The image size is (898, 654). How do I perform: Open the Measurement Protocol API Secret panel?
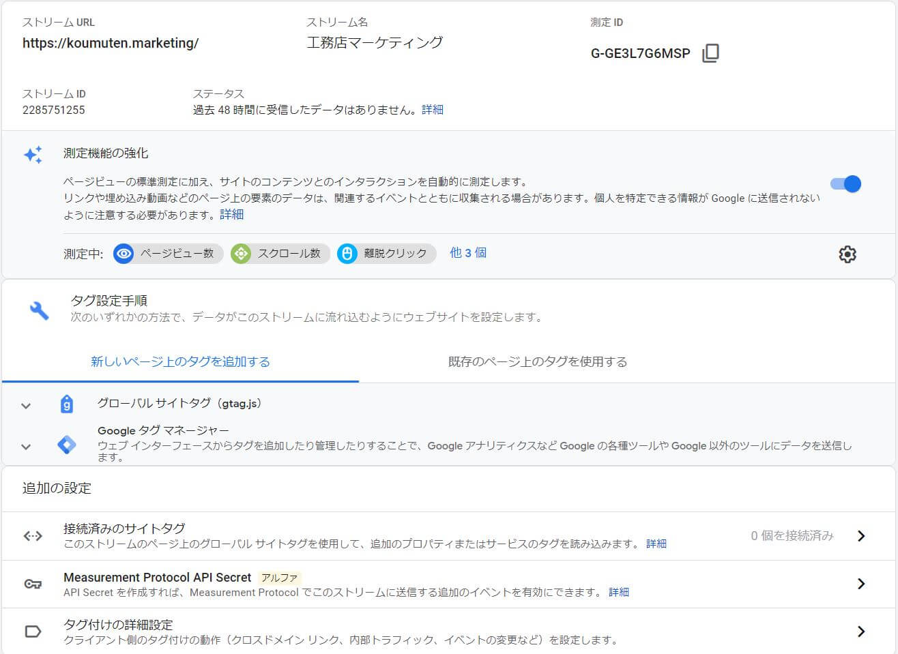click(x=861, y=584)
